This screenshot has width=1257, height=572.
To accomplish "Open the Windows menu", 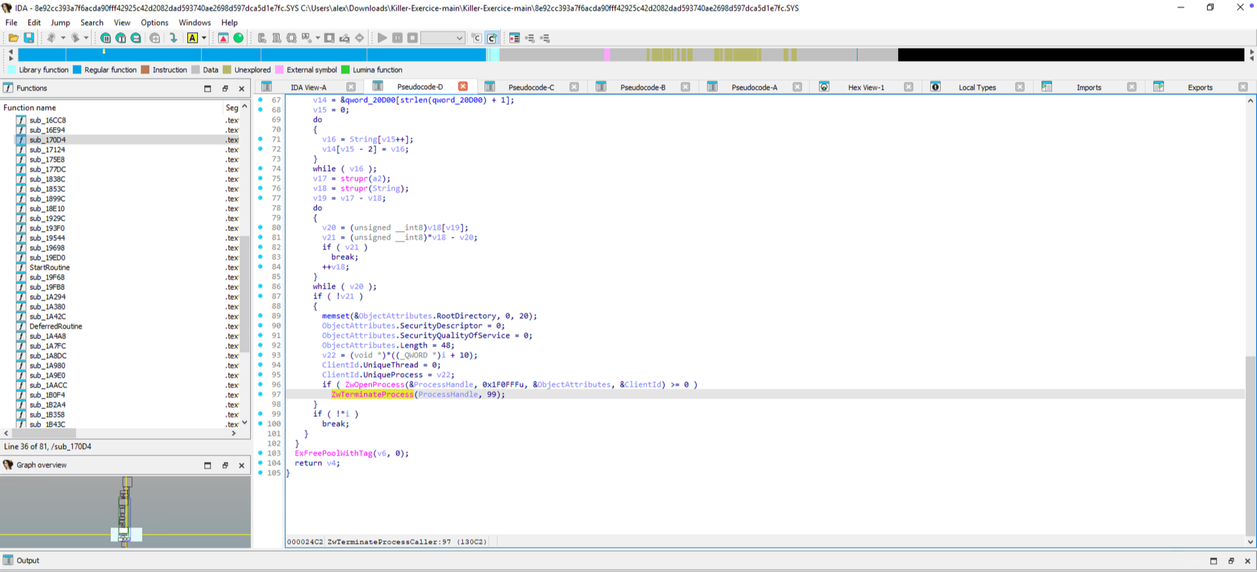I will pyautogui.click(x=194, y=22).
